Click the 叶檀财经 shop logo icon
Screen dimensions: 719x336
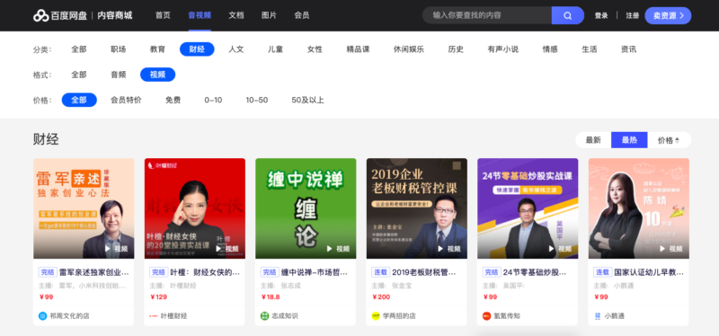154,316
